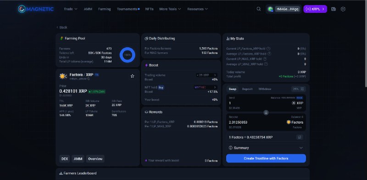Switch to the Deposit tab
This screenshot has height=180, width=367.
click(x=247, y=89)
